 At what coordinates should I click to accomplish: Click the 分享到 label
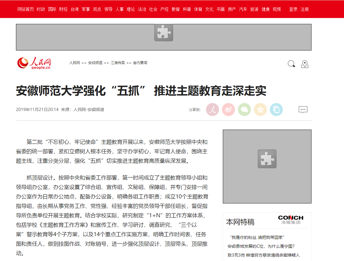[x=195, y=110]
